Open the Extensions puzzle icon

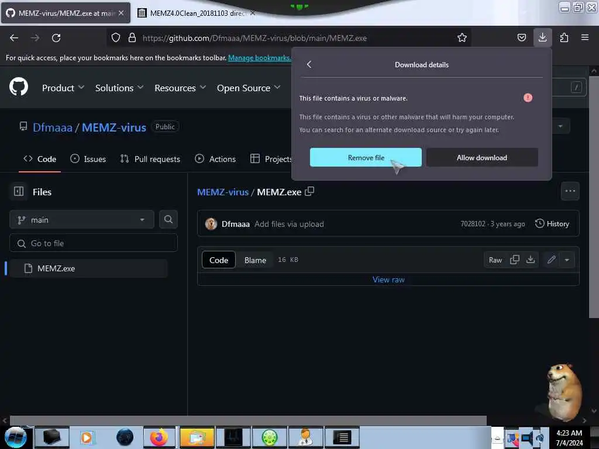pos(564,37)
